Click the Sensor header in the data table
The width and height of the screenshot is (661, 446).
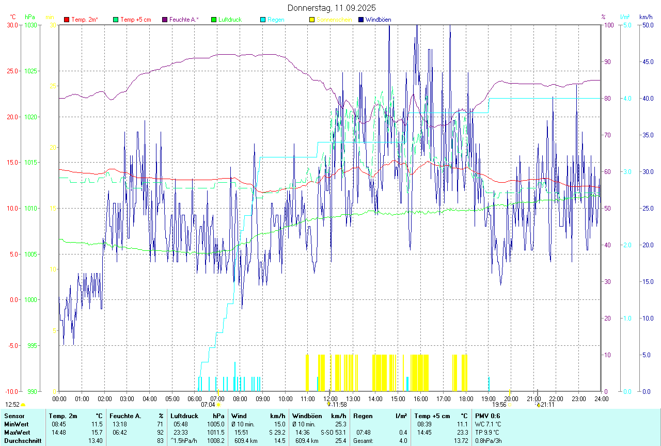coord(14,416)
